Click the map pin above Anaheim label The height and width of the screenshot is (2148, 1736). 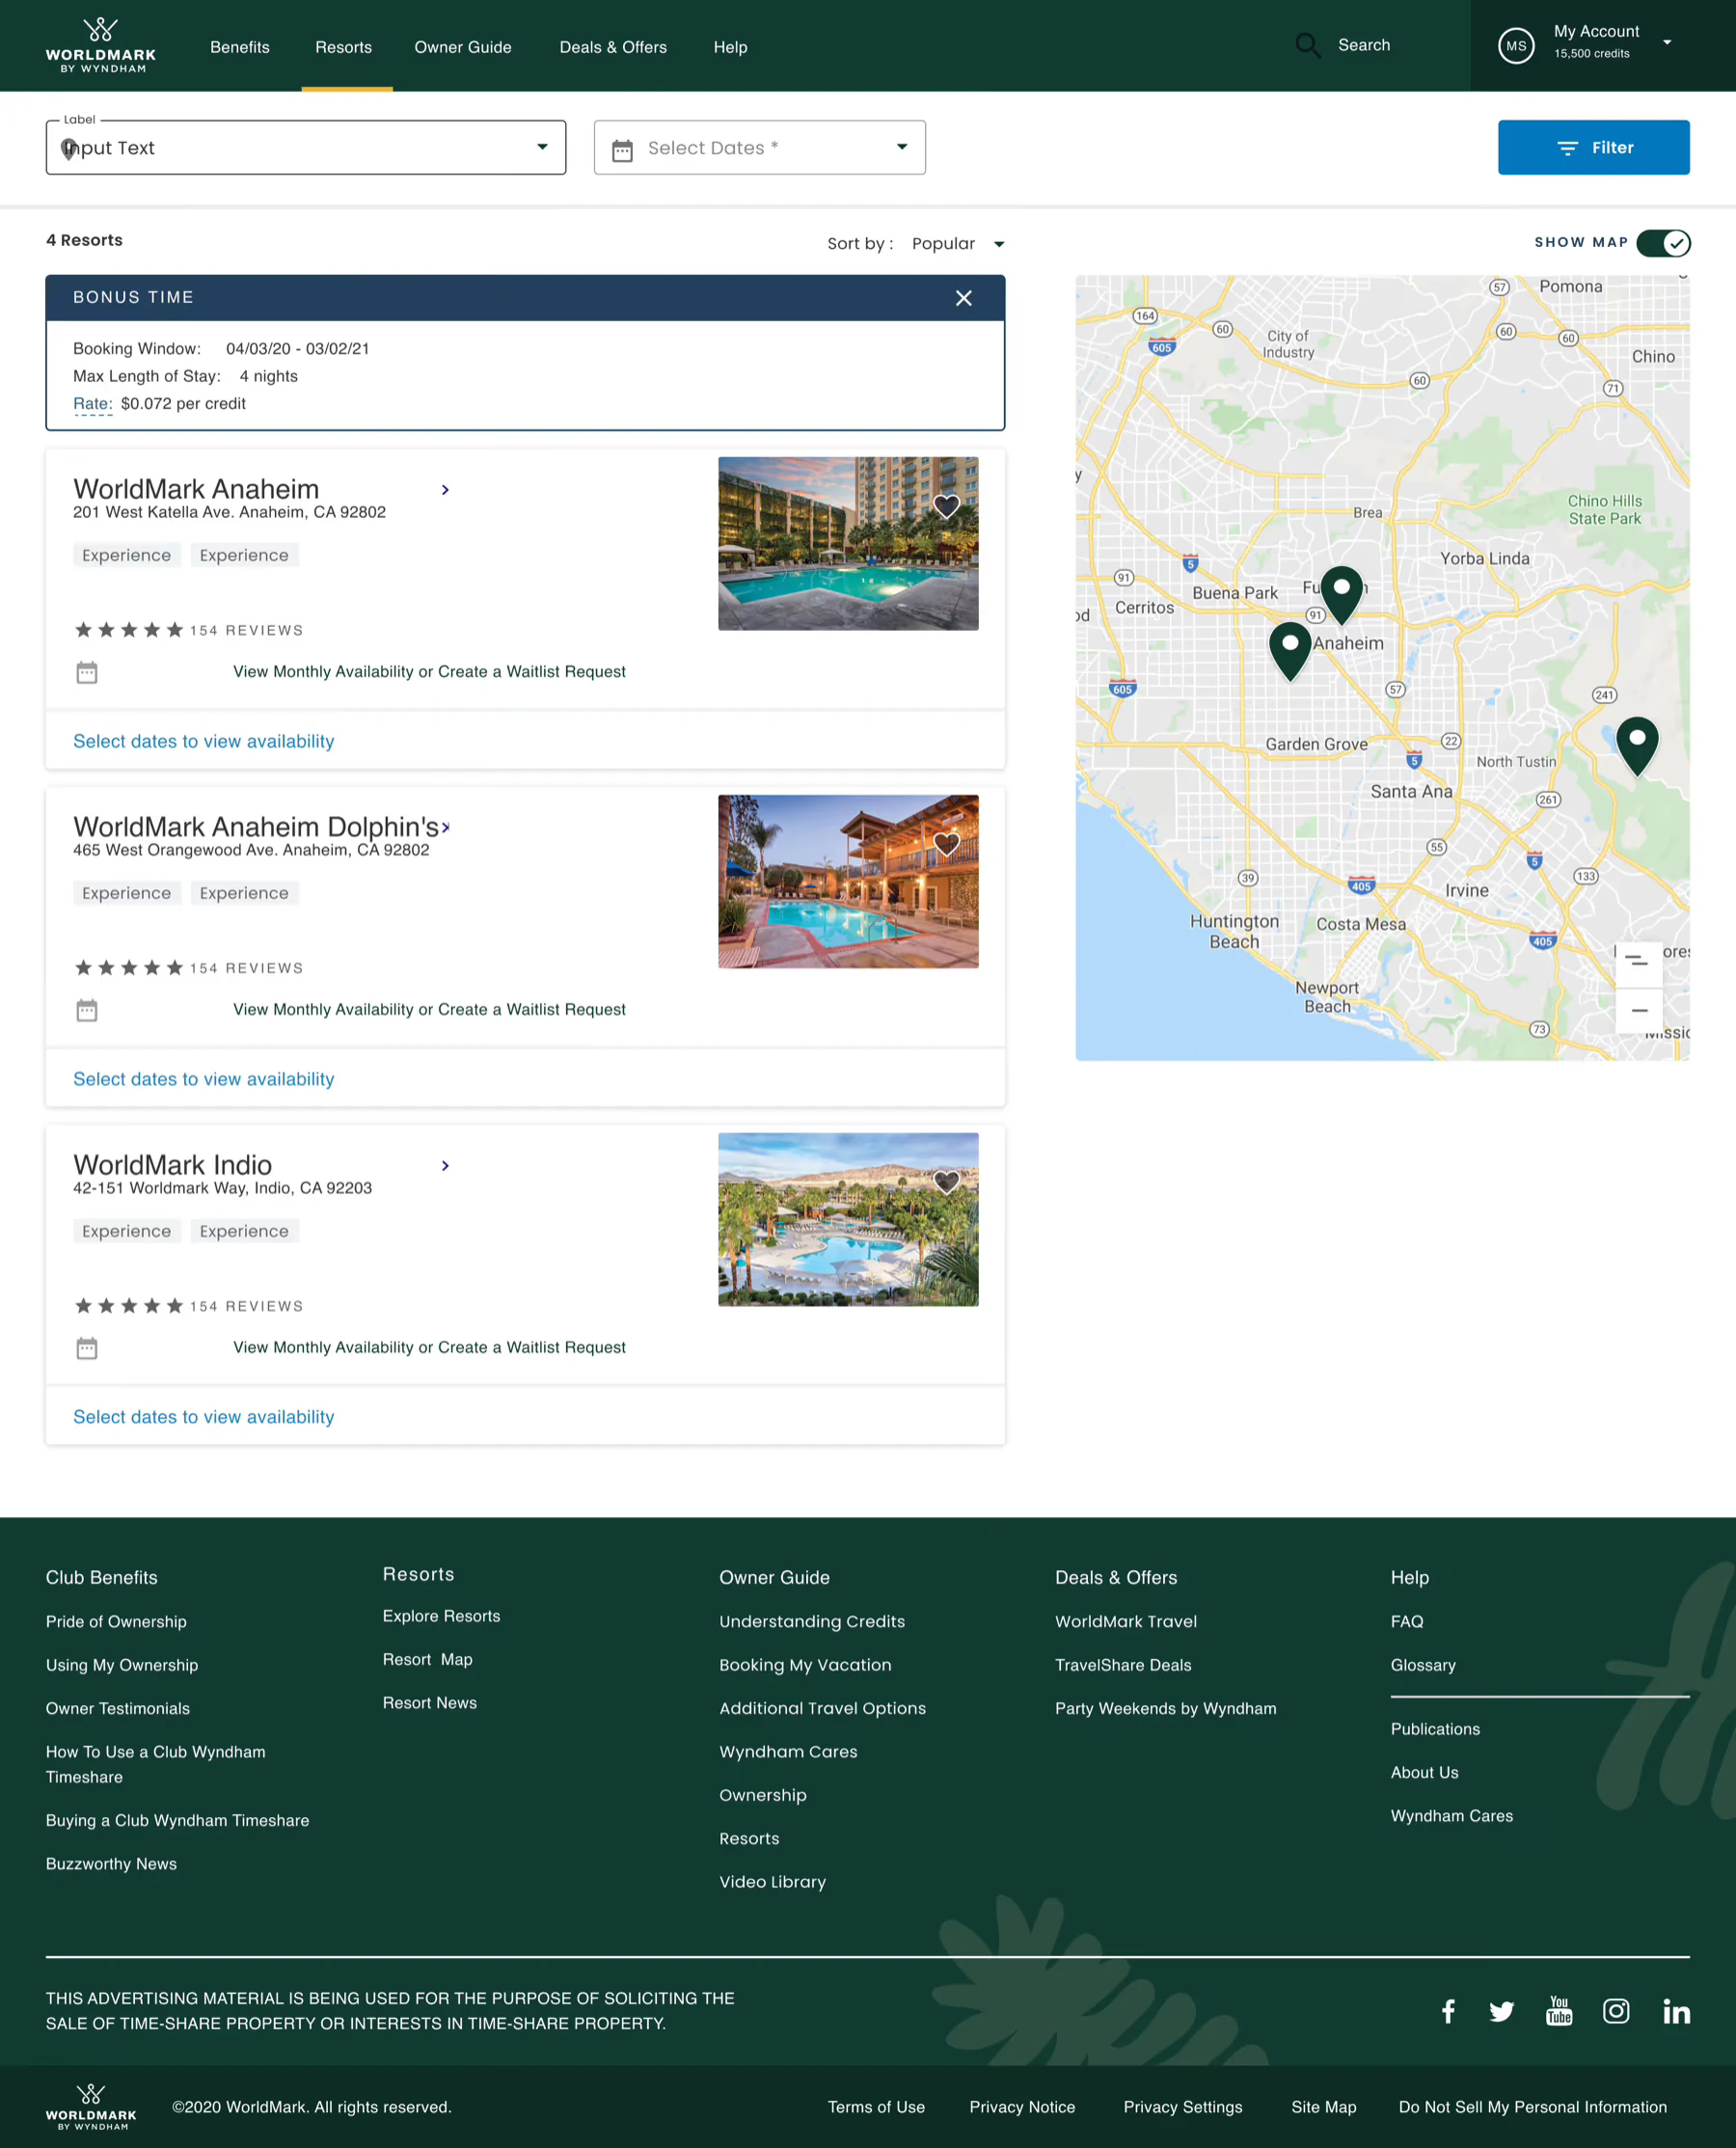pyautogui.click(x=1341, y=595)
